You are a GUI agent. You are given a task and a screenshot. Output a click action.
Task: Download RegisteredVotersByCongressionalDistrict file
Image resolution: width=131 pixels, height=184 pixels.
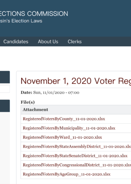point(77,165)
